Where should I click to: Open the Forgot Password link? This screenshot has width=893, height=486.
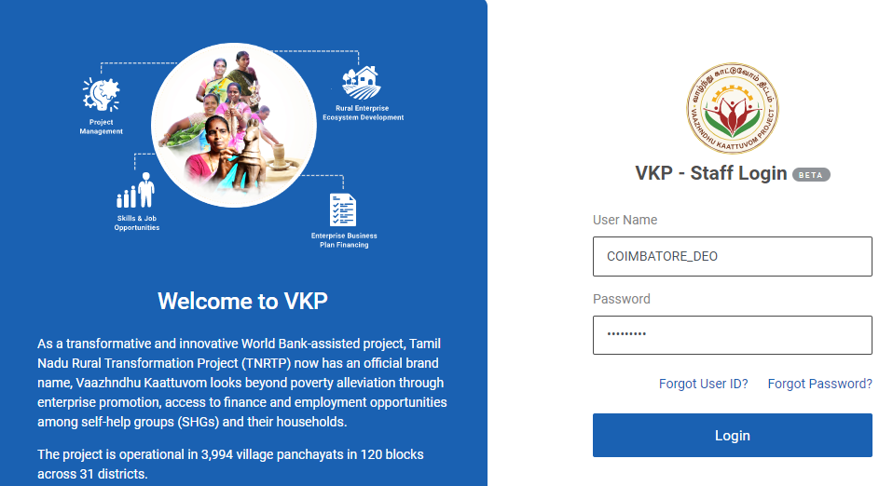coord(819,384)
